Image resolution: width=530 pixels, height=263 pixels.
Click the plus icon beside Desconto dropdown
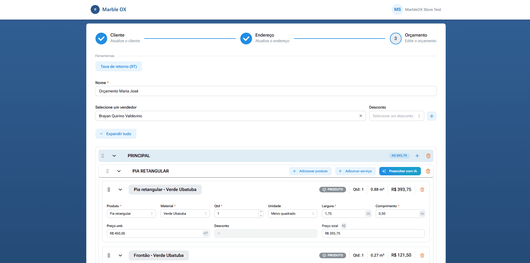(431, 116)
